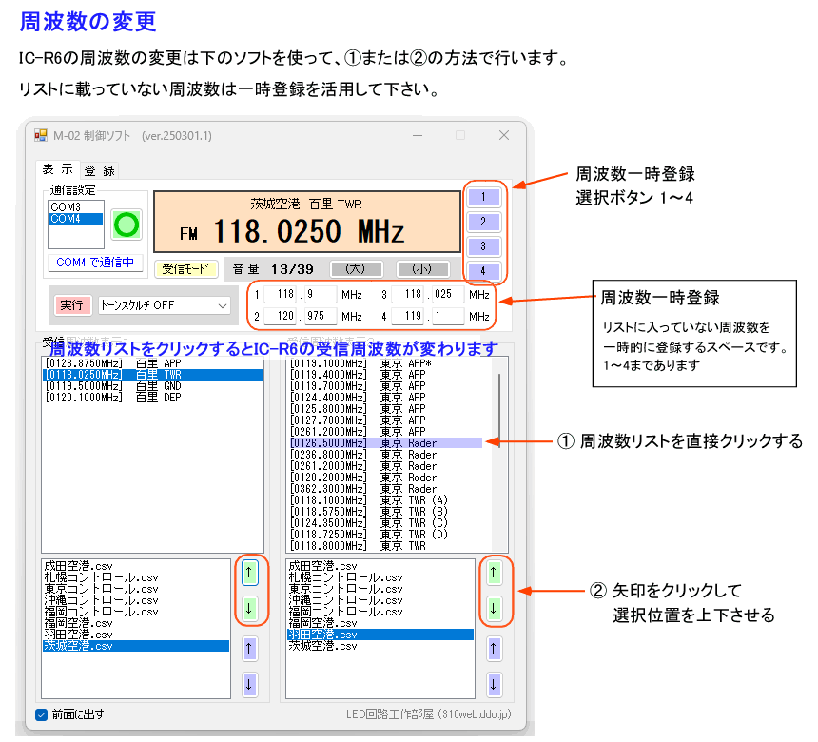The image size is (818, 742).
Task: Click the green connection indicator button
Action: (x=126, y=225)
